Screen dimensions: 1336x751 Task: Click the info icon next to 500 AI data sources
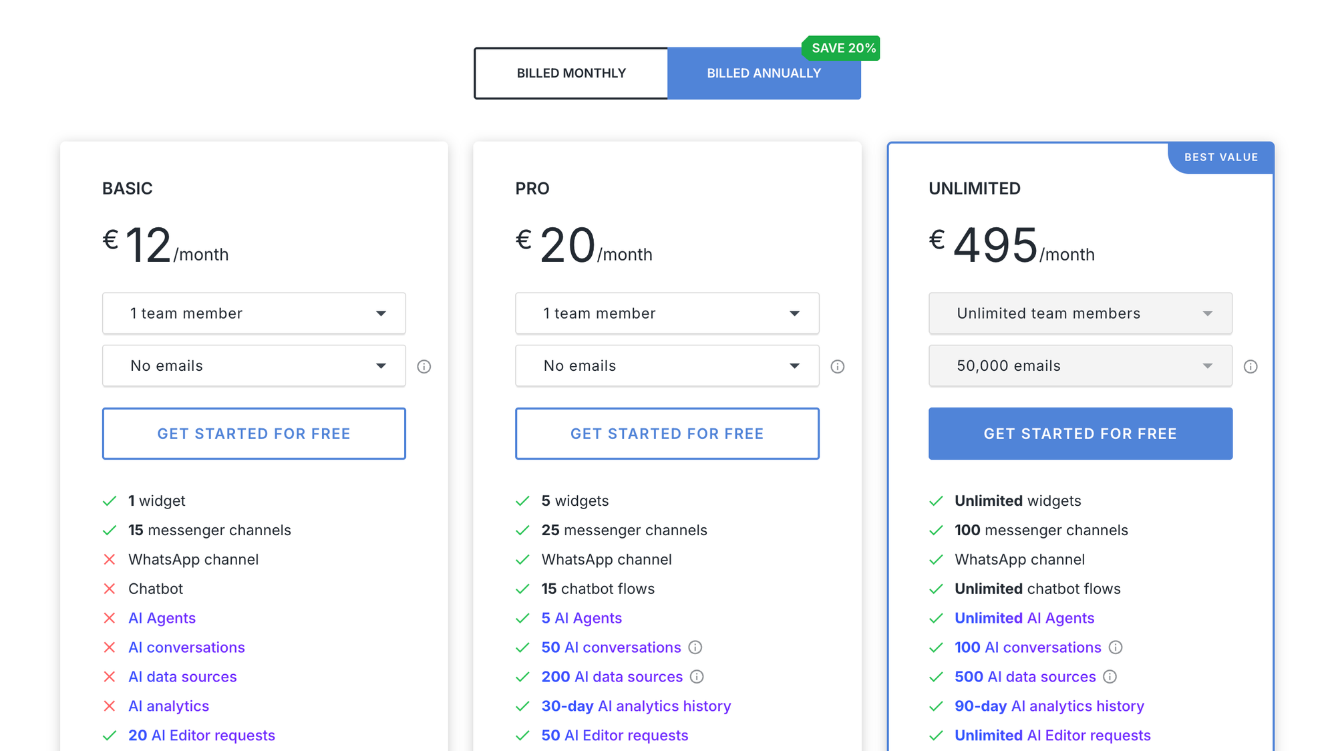(x=1110, y=677)
